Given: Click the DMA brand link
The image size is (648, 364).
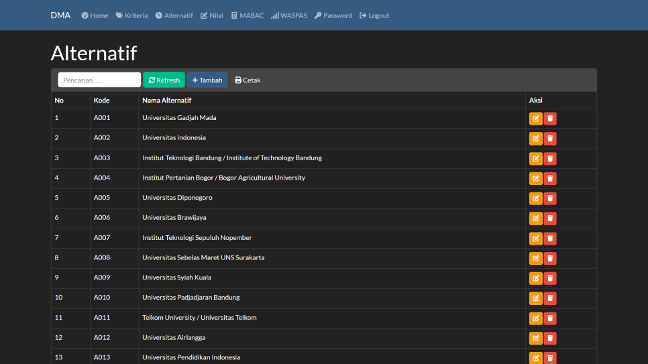Looking at the screenshot, I should click(60, 15).
